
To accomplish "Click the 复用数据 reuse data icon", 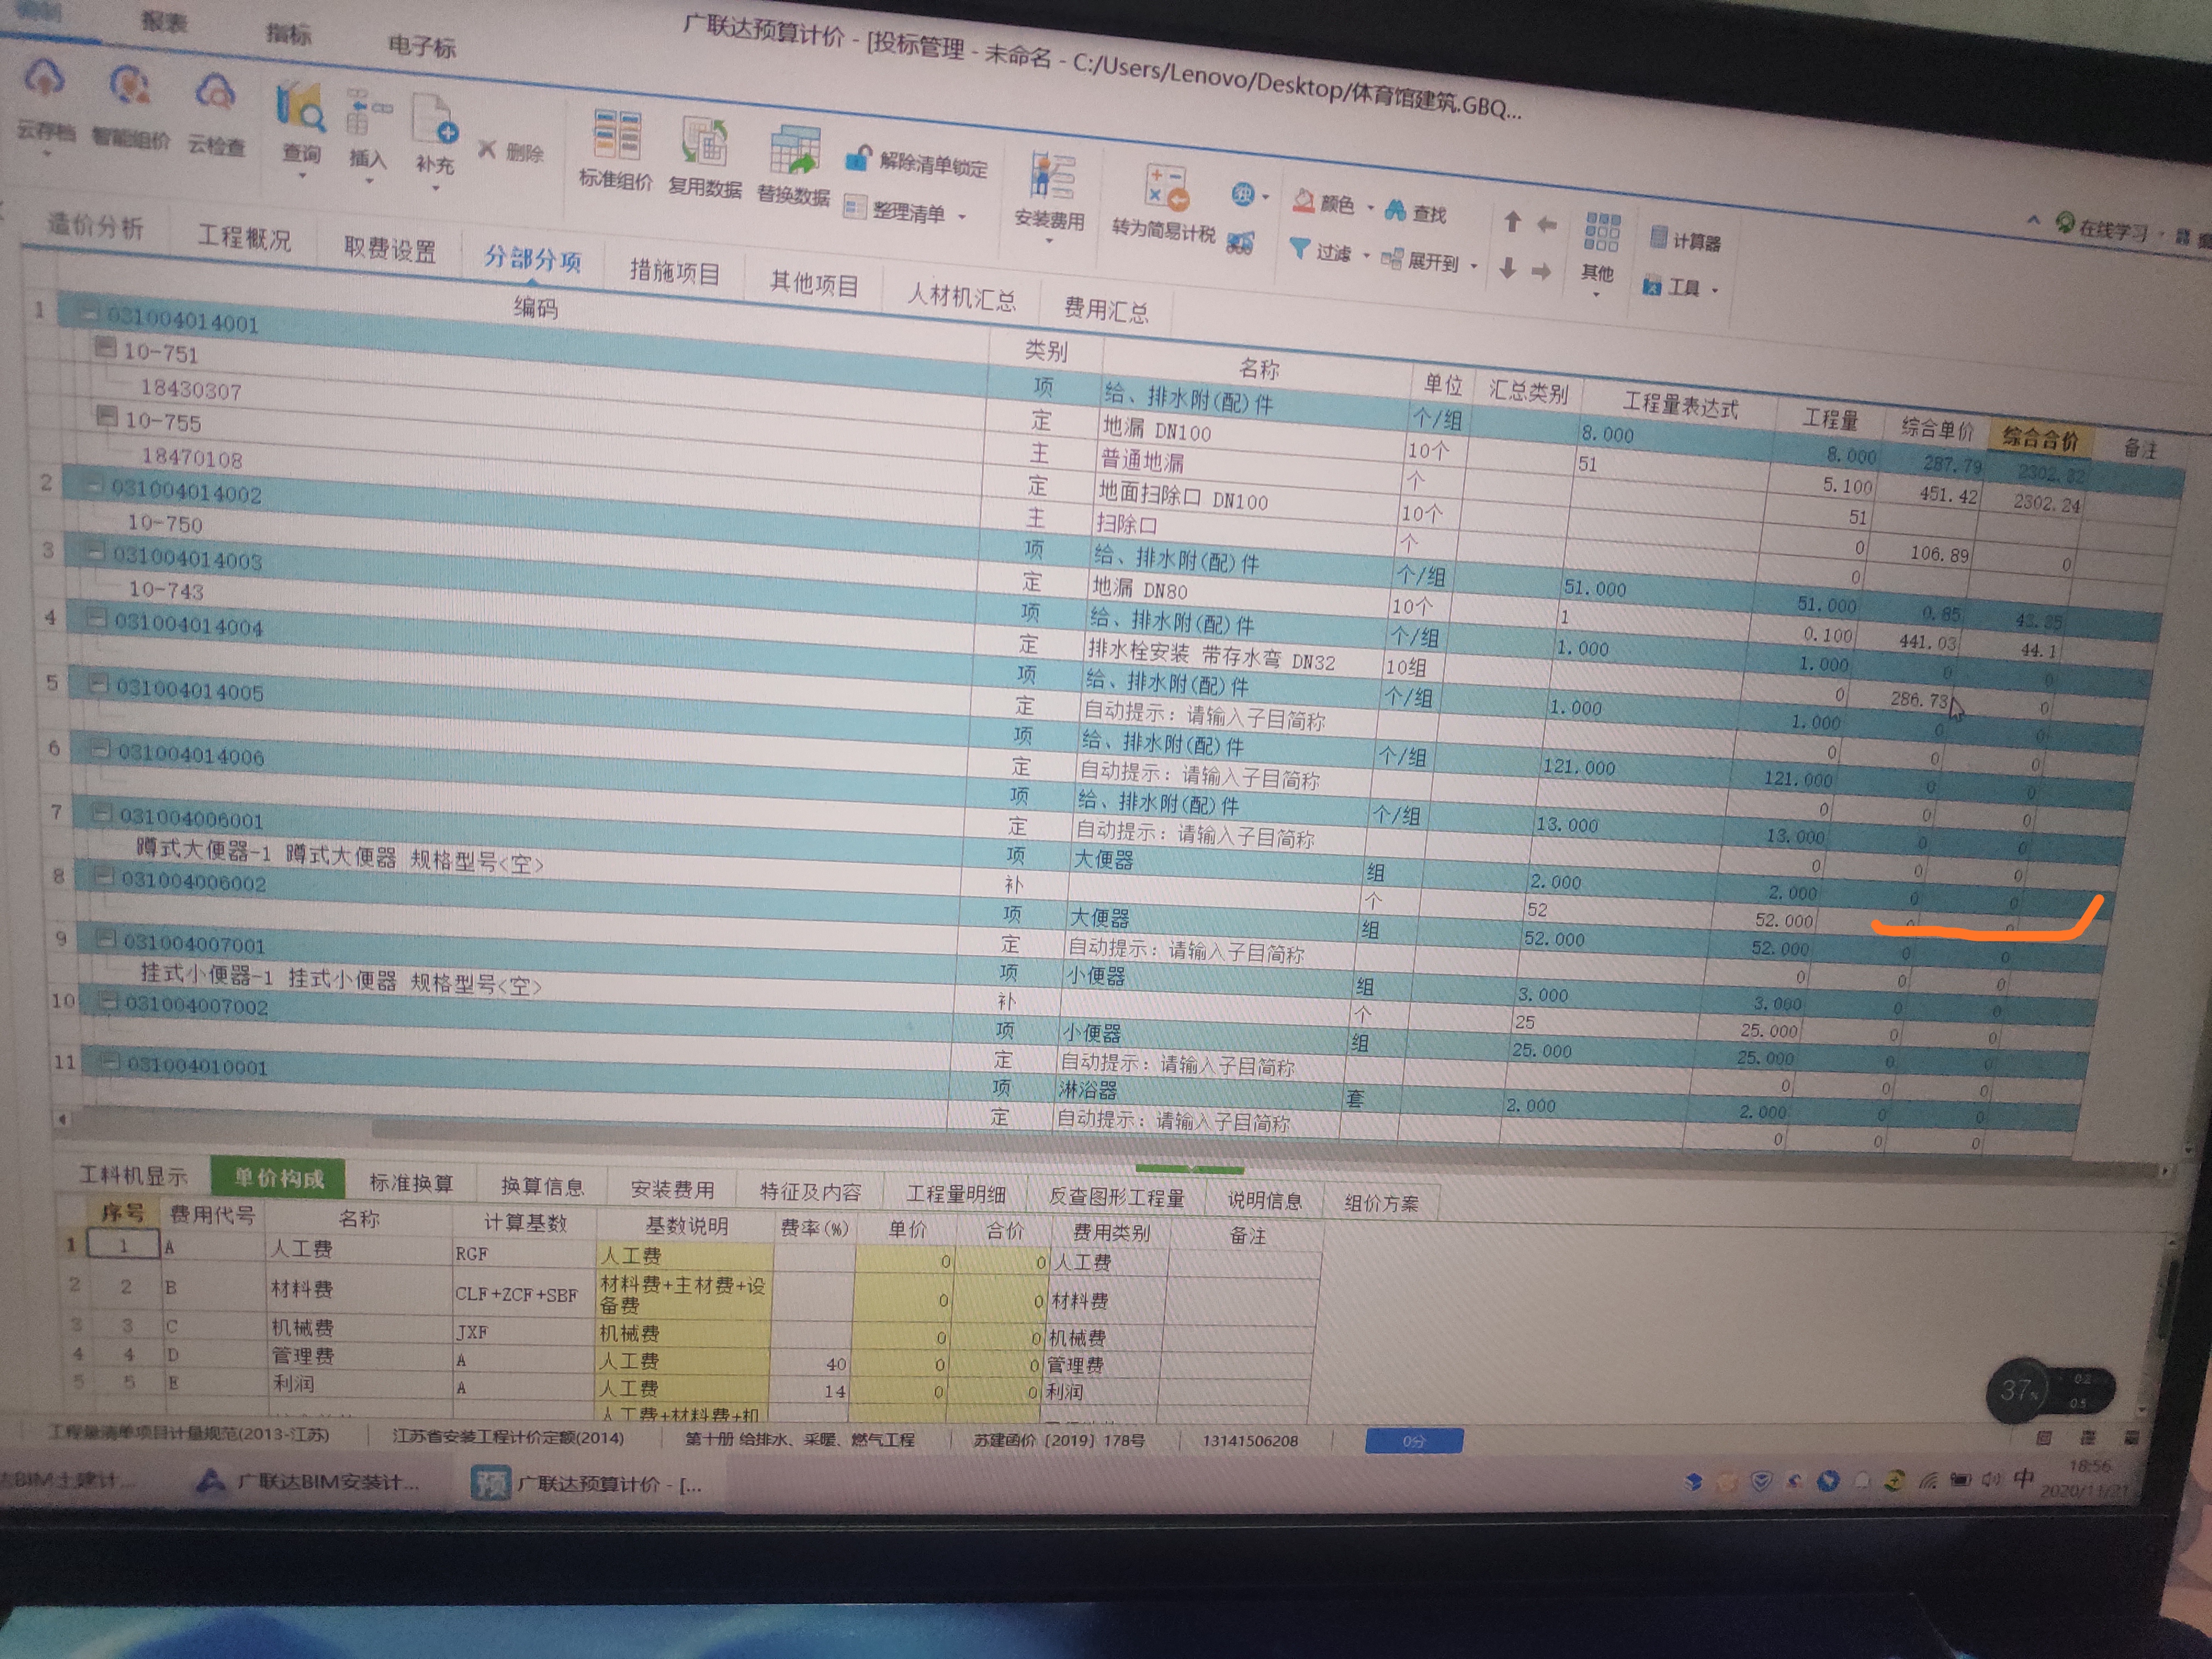I will [704, 142].
